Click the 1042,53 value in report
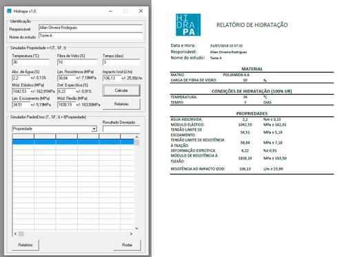 point(245,125)
